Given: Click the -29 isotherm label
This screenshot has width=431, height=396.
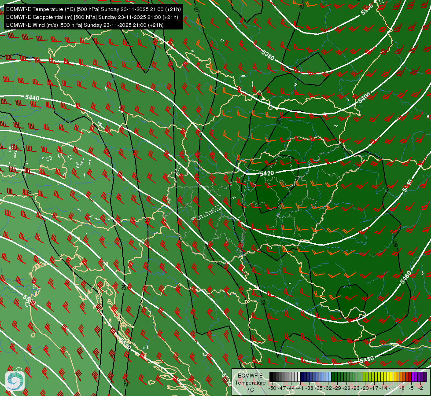Looking at the screenshot, I should (x=395, y=244).
